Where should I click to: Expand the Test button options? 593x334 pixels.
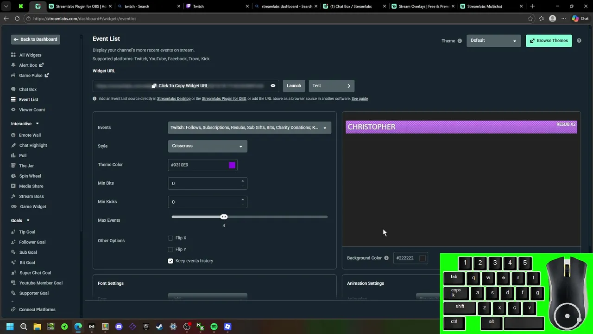[x=348, y=86]
